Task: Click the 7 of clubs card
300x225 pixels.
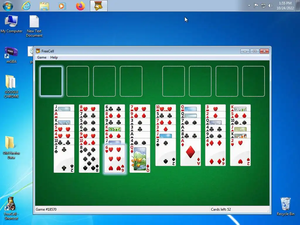Action: (x=89, y=115)
